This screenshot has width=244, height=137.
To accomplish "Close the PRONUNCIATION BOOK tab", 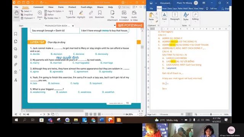I will 73,26.
